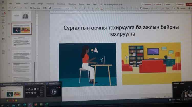192x107 pixels.
Task: Open the Shapes gallery dropdown
Action: coord(145,8)
